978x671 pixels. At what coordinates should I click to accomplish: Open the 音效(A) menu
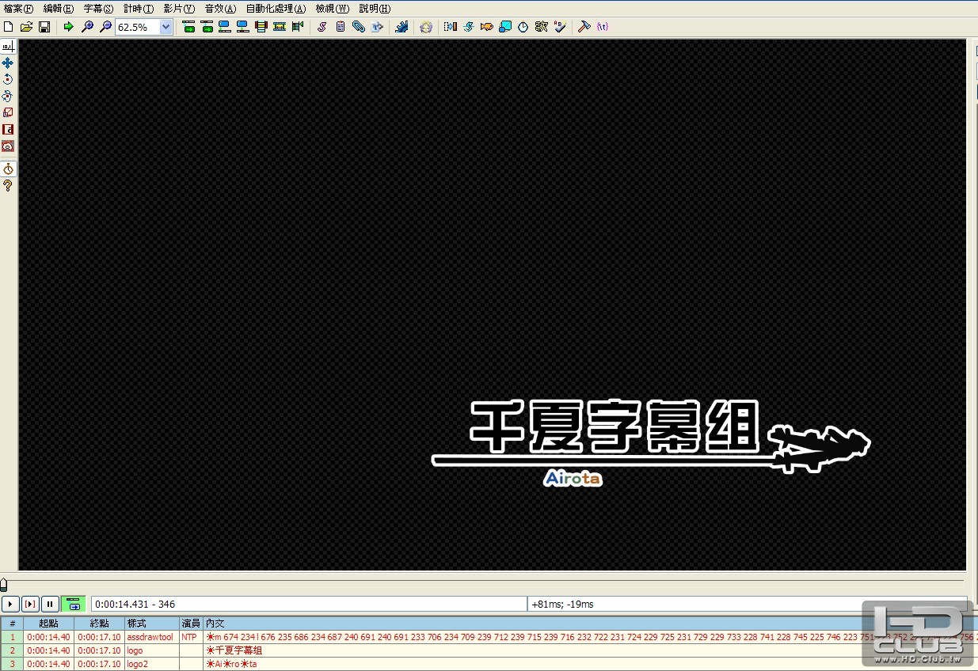[x=220, y=9]
